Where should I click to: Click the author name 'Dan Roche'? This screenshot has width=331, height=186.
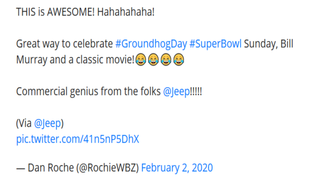pos(51,168)
